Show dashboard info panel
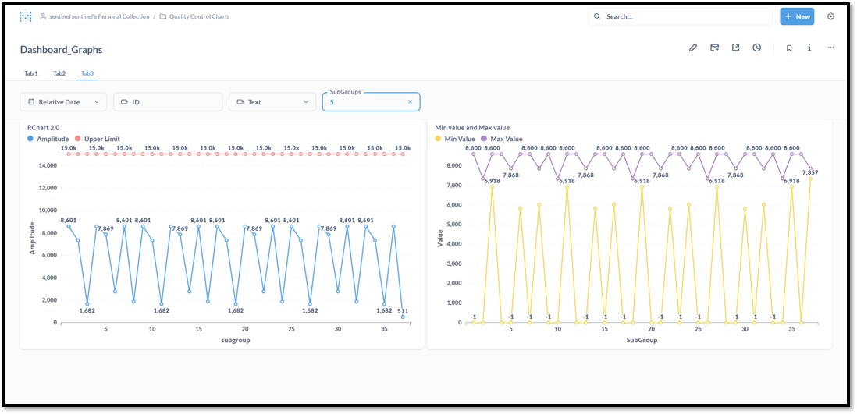The height and width of the screenshot is (414, 857). pos(809,48)
